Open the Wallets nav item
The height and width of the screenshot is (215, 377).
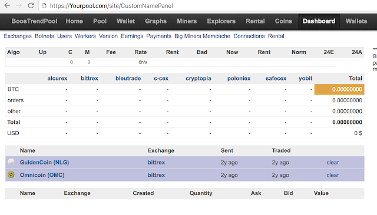(x=356, y=21)
